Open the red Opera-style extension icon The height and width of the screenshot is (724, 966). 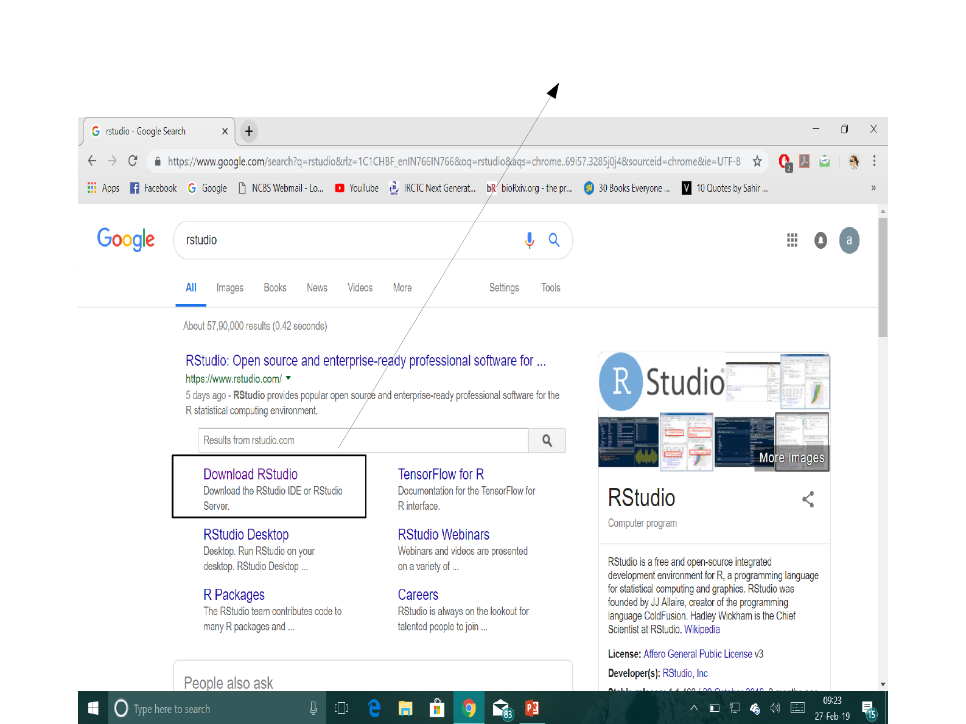click(x=785, y=162)
